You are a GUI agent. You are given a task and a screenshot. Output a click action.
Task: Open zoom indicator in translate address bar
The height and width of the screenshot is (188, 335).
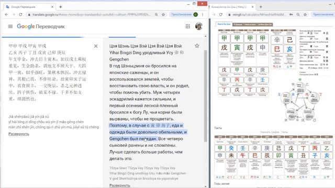(x=157, y=15)
